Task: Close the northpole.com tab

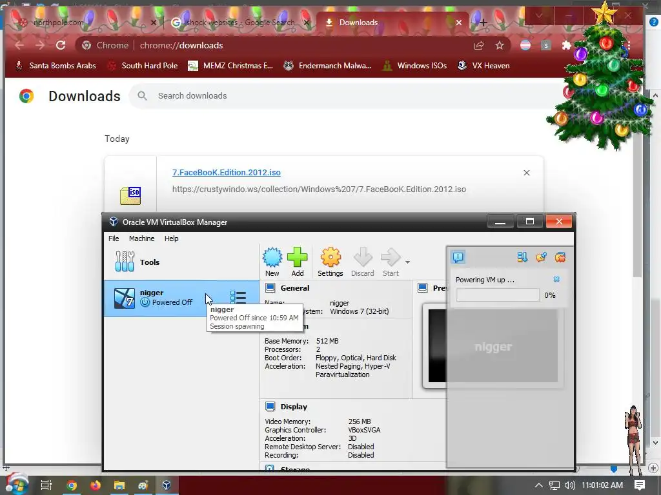Action: coord(154,23)
